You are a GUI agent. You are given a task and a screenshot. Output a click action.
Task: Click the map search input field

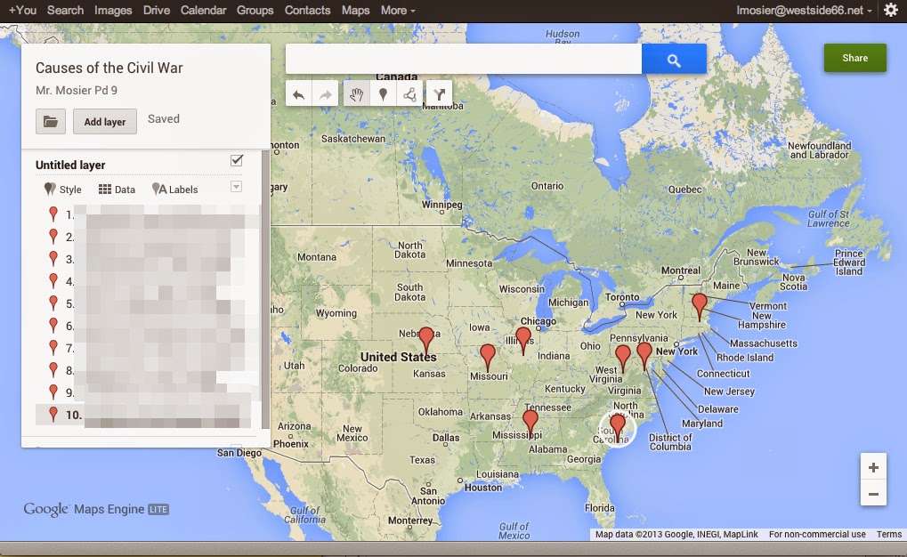tap(464, 59)
